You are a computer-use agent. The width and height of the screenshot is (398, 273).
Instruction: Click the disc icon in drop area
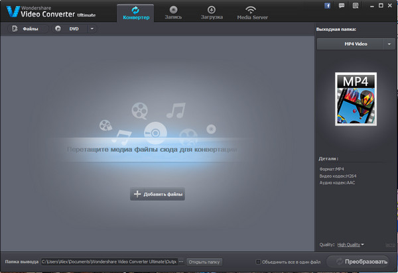click(x=153, y=133)
